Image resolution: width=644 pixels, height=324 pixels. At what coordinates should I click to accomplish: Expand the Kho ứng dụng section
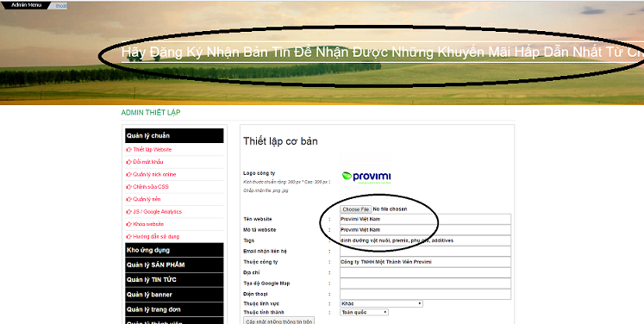click(174, 250)
